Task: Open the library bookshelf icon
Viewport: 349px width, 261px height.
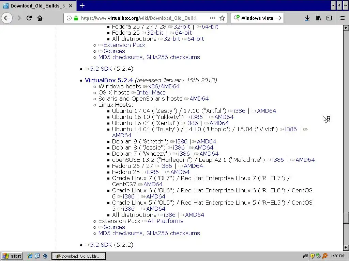Action: [x=318, y=18]
